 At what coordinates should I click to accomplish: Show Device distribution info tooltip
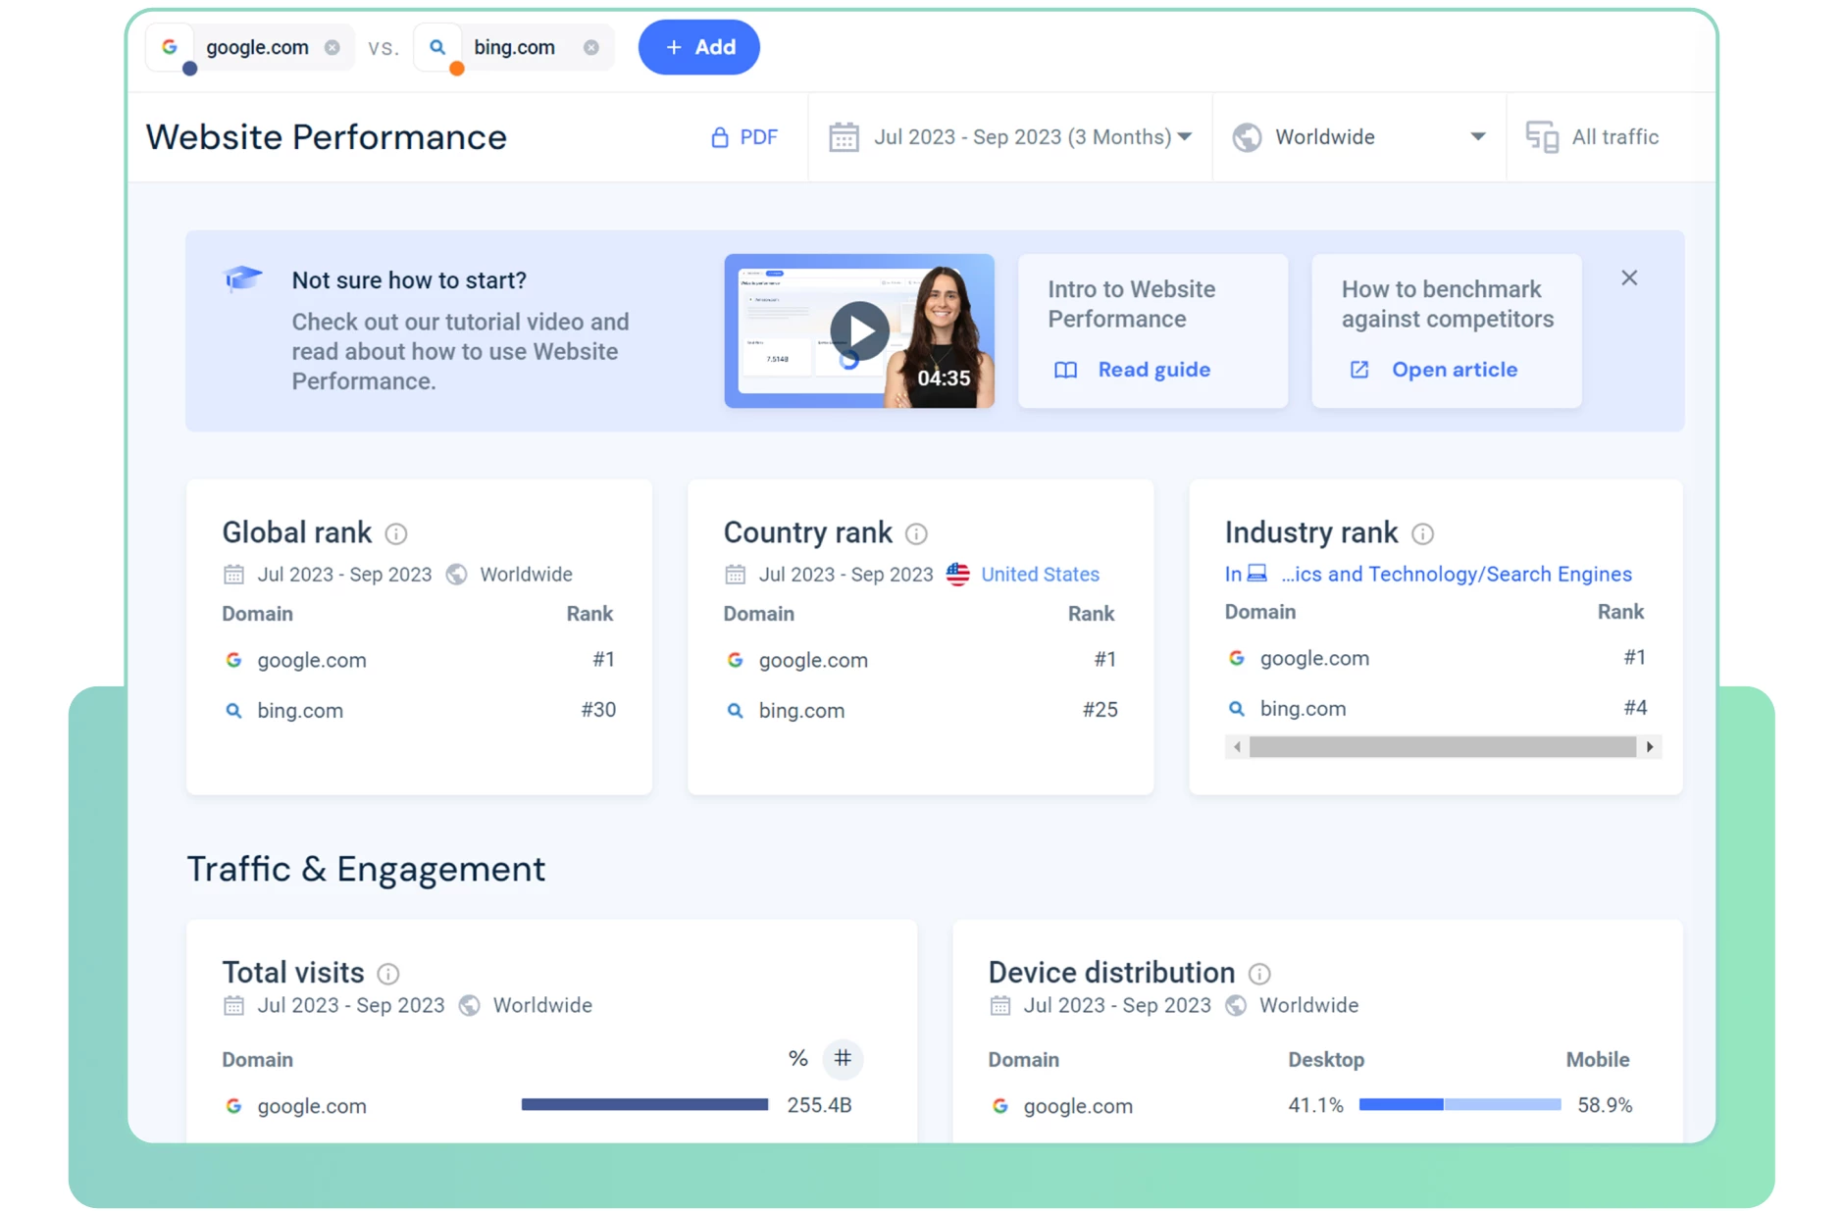[1259, 974]
